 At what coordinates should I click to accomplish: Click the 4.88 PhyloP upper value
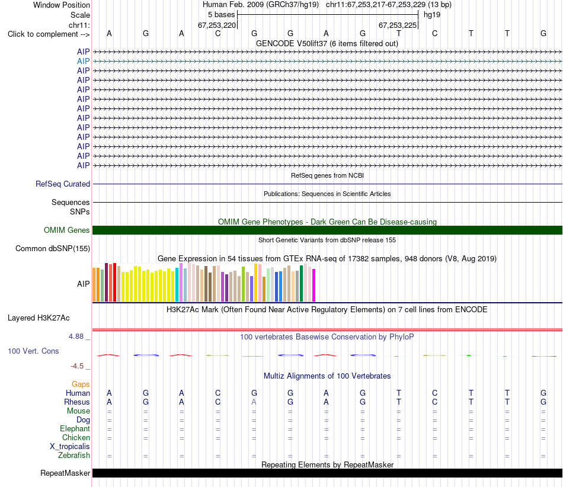click(x=76, y=337)
